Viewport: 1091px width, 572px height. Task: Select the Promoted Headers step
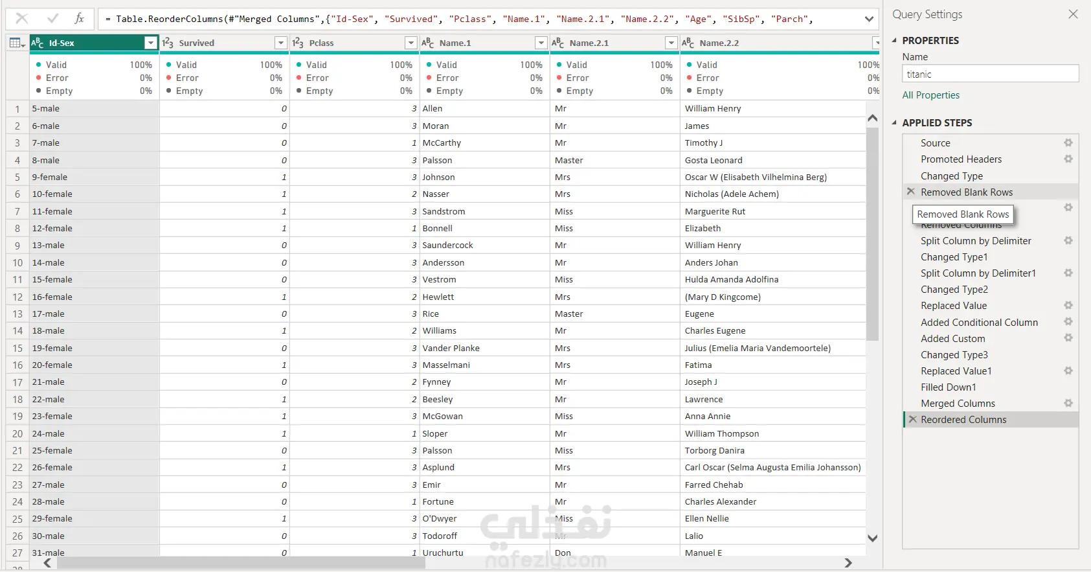[961, 159]
